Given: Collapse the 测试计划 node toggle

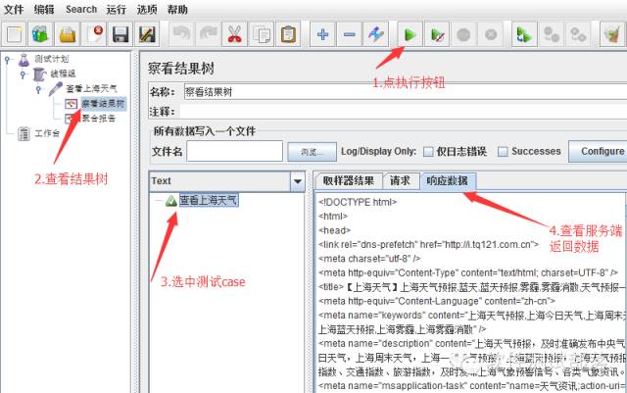Looking at the screenshot, I should coord(7,60).
